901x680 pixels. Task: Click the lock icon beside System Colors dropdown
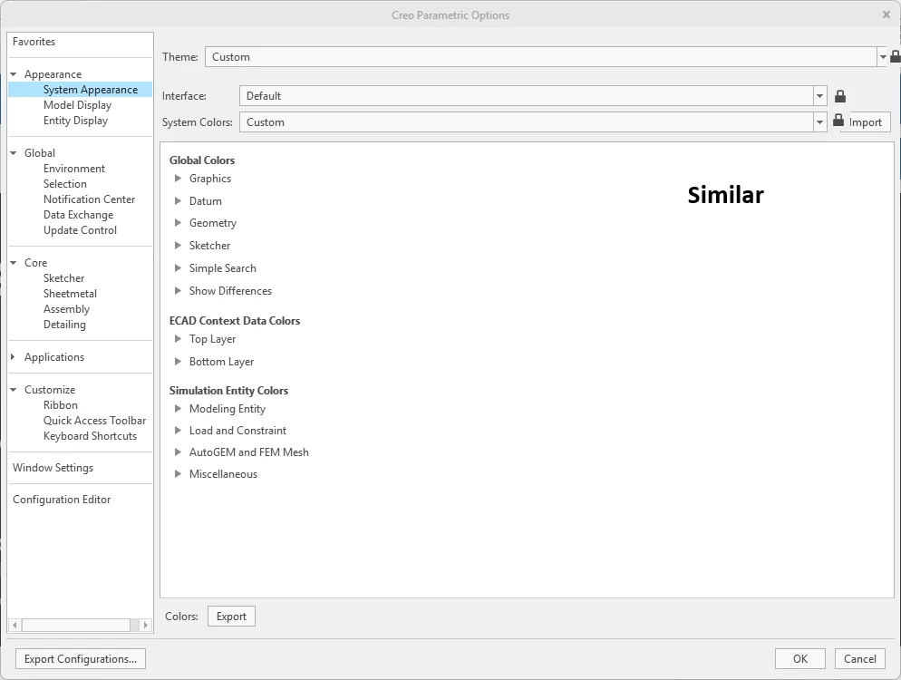(x=838, y=121)
